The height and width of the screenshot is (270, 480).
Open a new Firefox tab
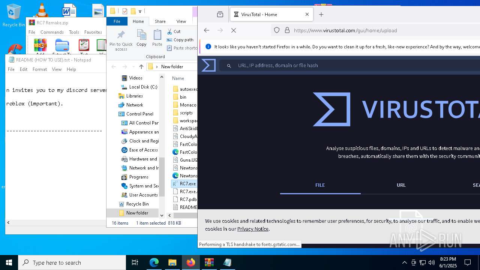(321, 15)
